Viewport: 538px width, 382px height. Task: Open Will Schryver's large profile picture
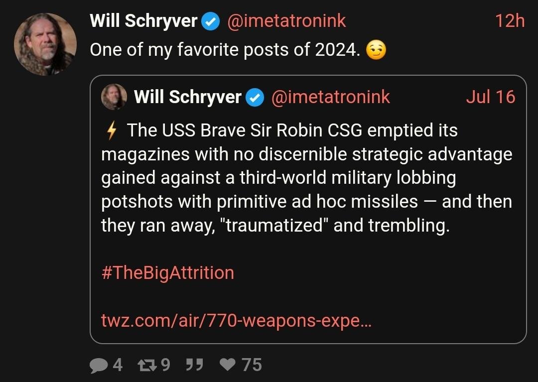pos(45,44)
